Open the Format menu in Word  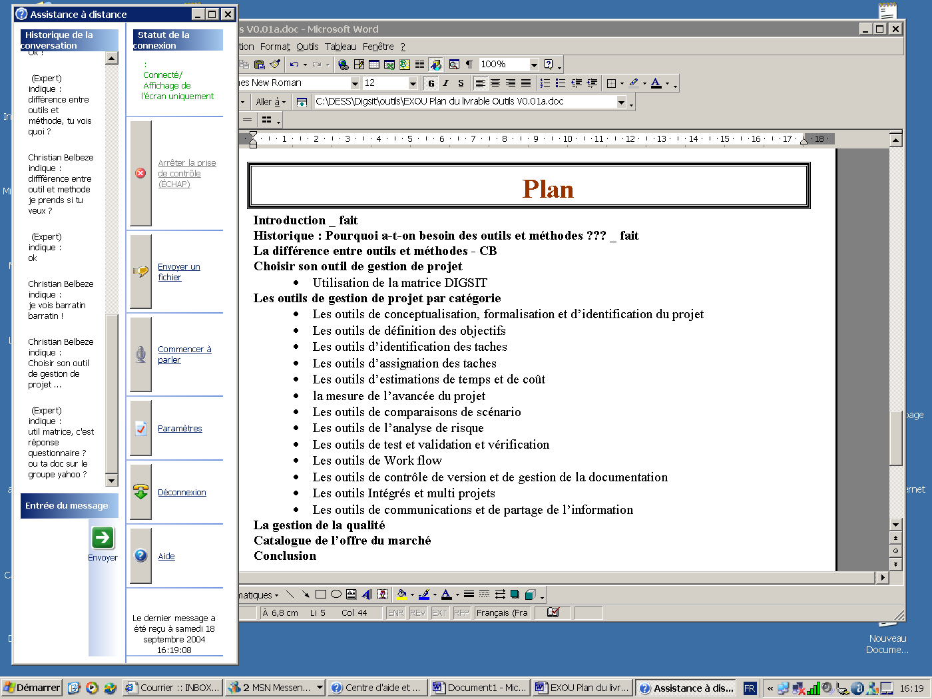coord(275,47)
